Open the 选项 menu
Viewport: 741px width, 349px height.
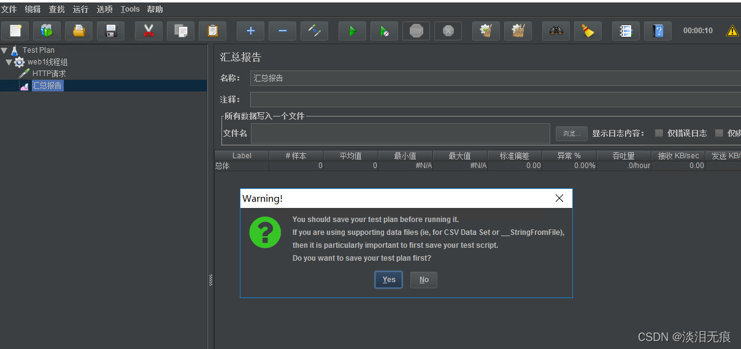coord(105,9)
